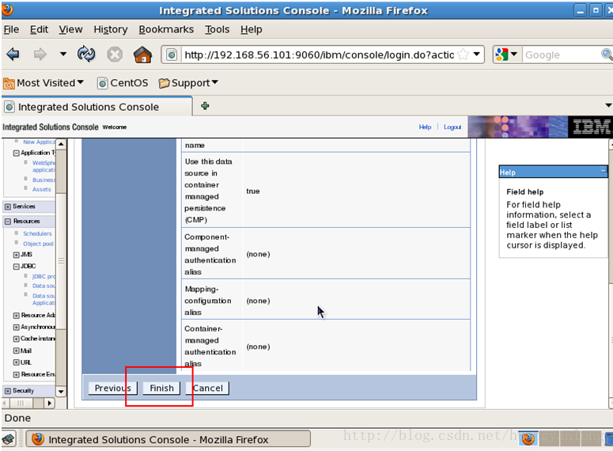Viewport: 613px width, 451px height.
Task: Click the Finish button
Action: 161,388
